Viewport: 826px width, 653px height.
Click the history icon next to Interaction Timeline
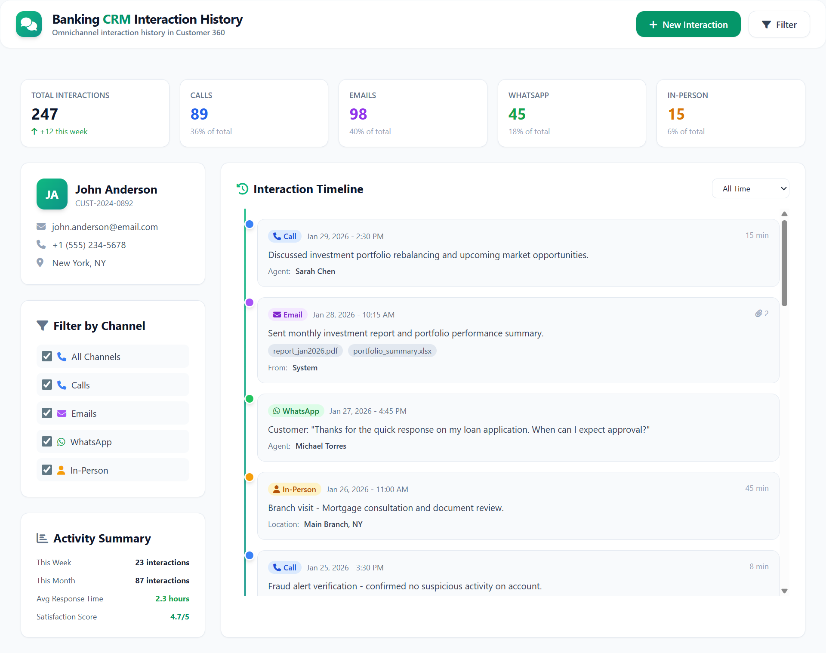(x=242, y=189)
